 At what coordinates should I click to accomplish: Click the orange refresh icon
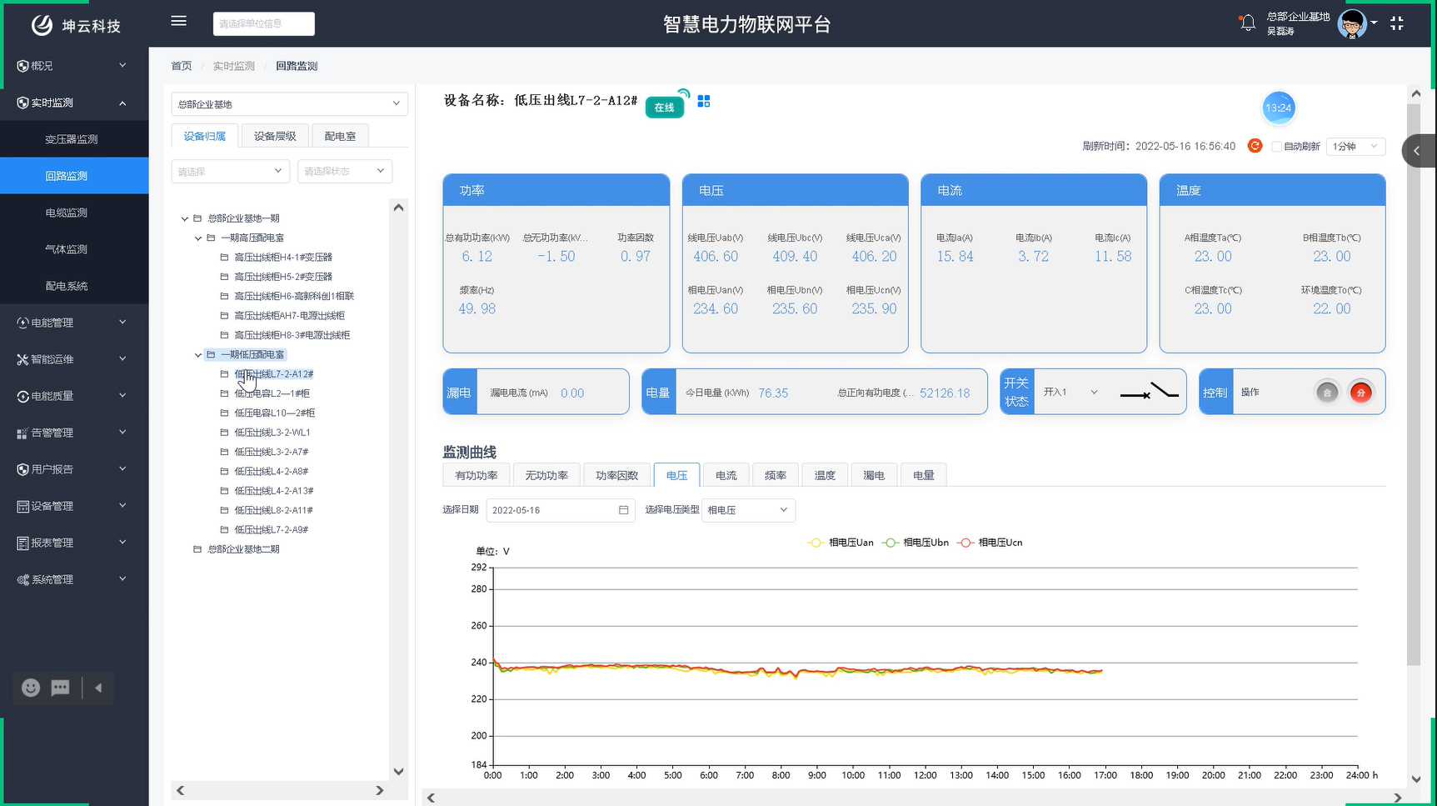click(1255, 146)
